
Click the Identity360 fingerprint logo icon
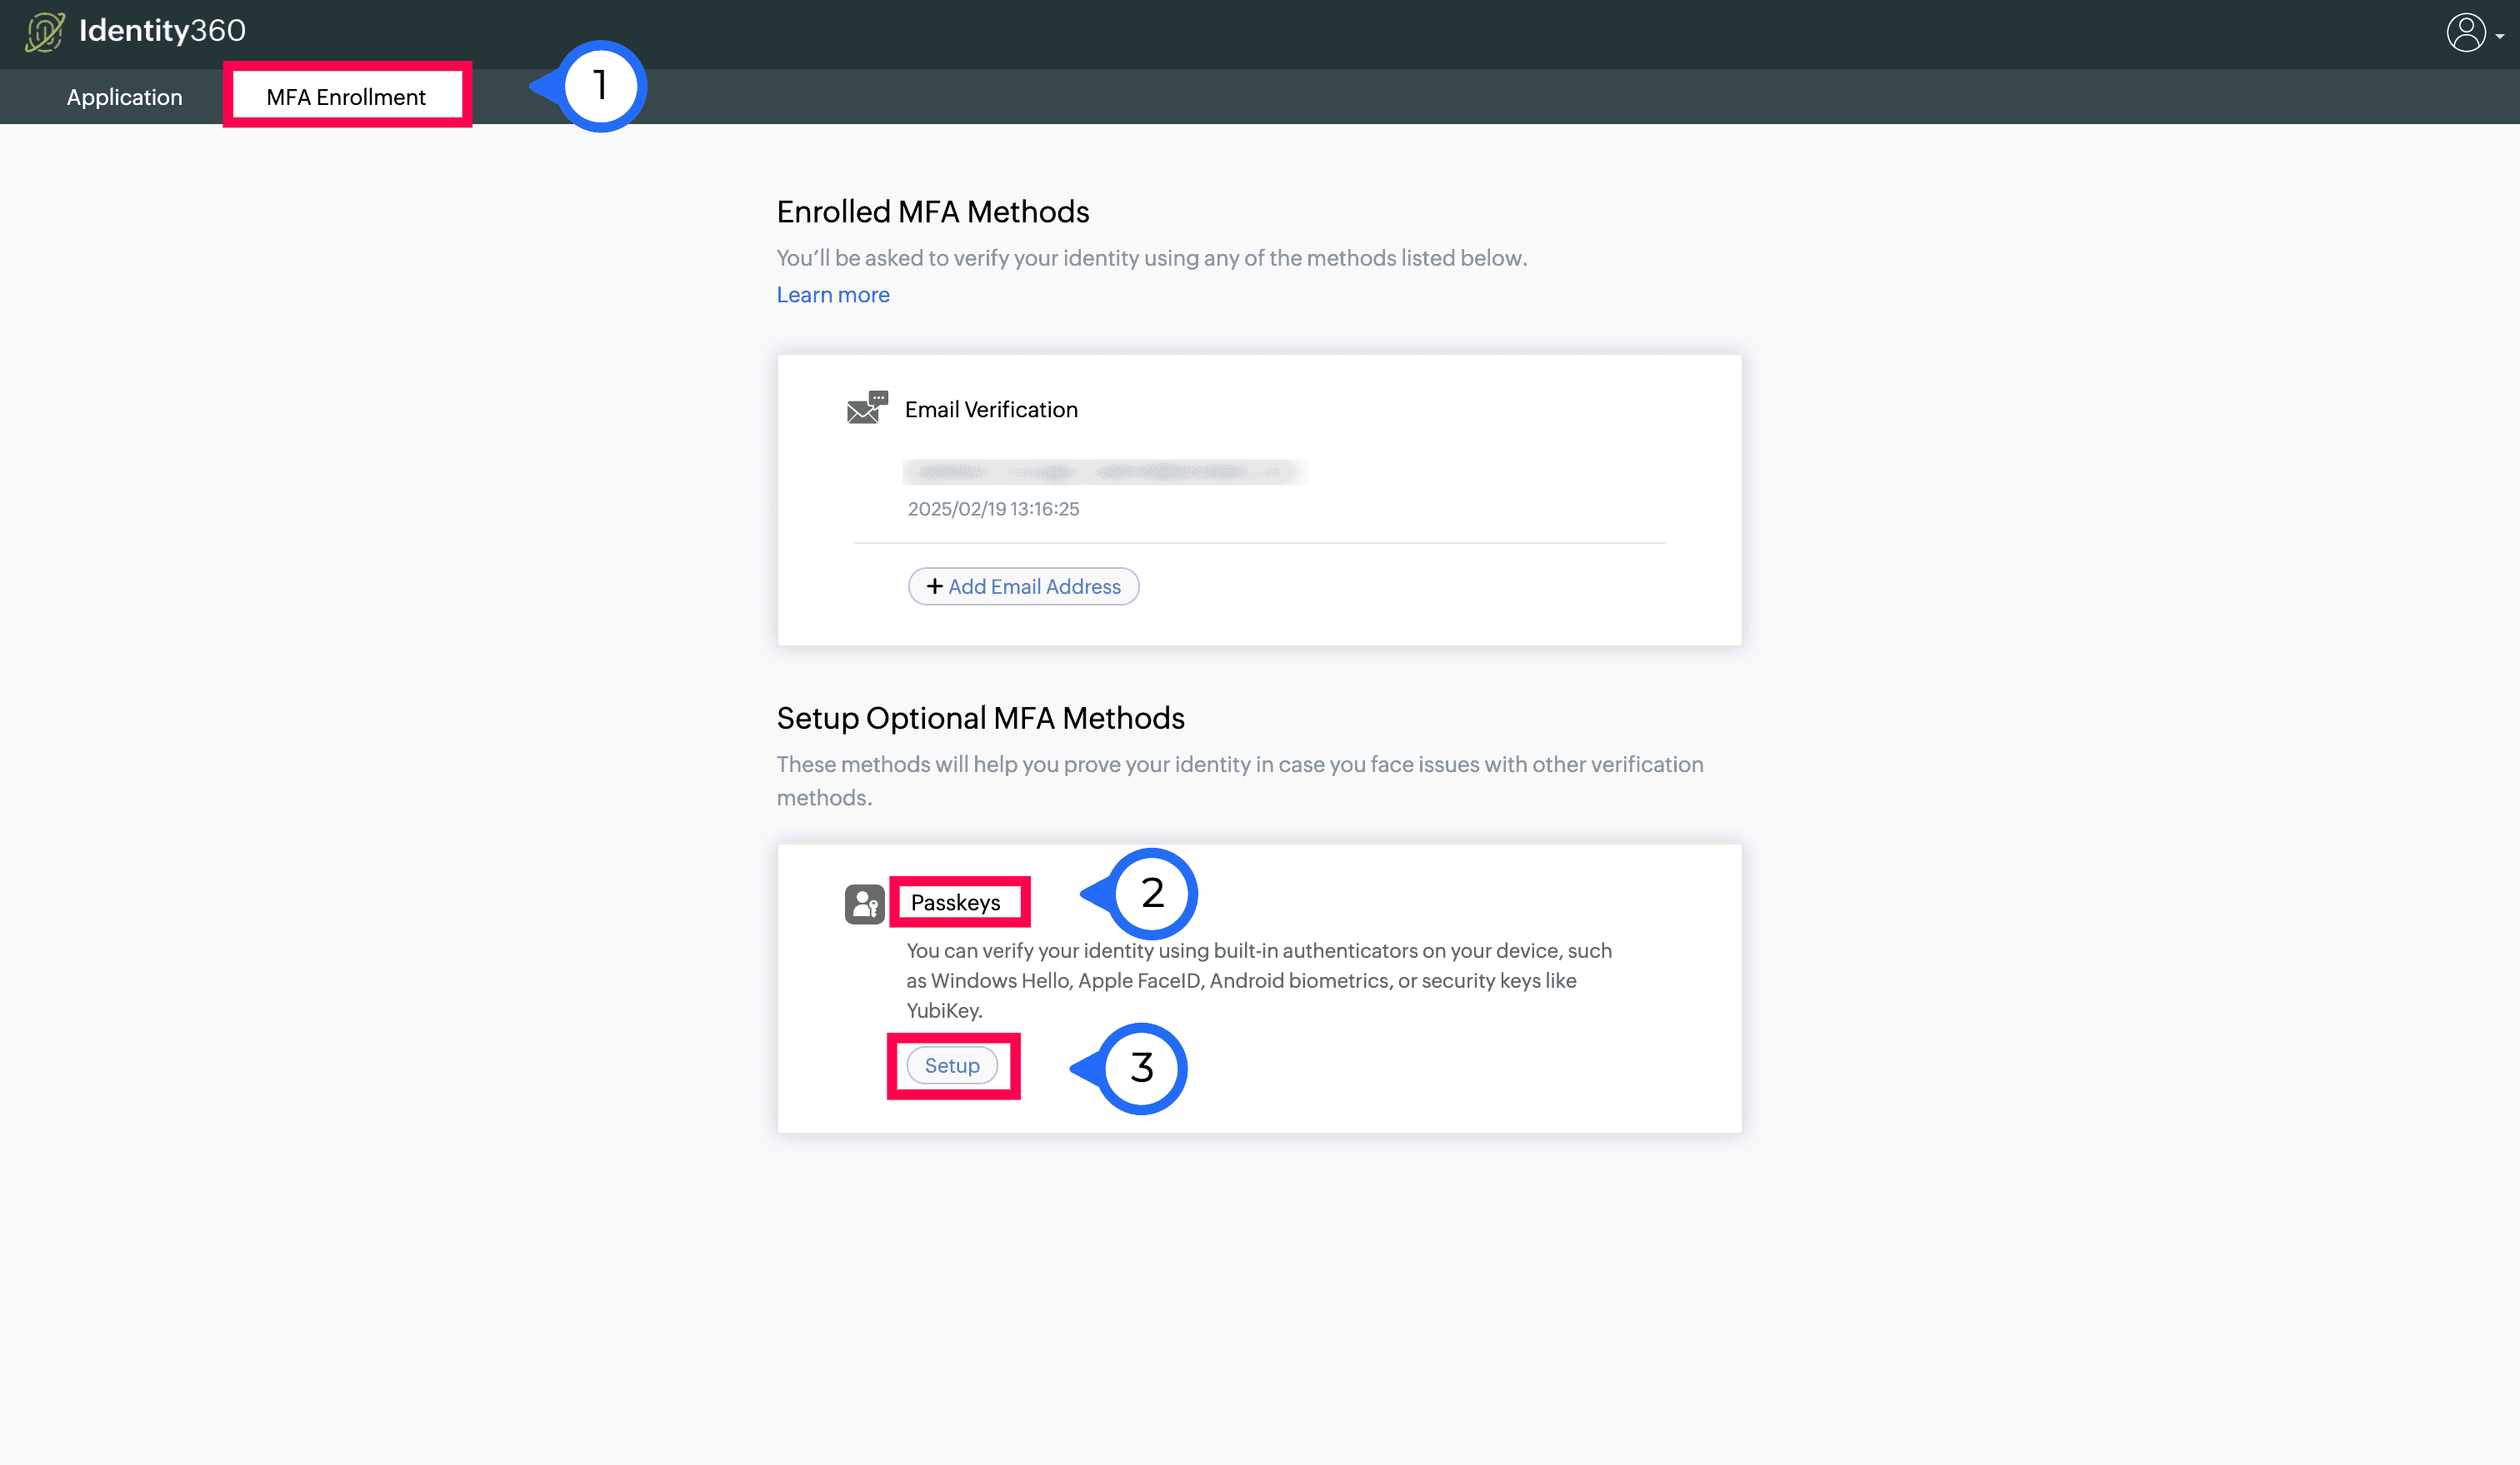44,32
